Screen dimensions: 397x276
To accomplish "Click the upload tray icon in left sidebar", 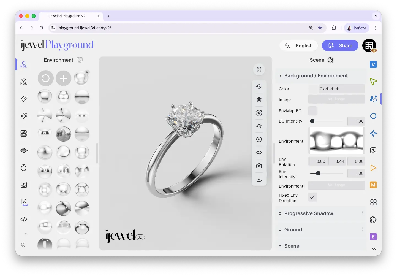I will click(24, 185).
